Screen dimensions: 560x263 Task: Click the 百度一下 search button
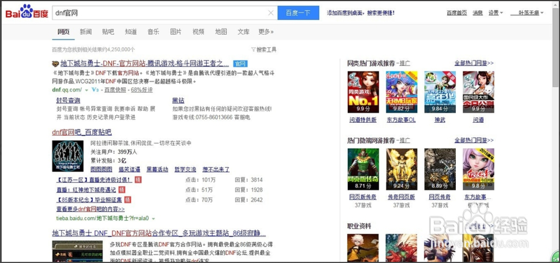point(298,13)
